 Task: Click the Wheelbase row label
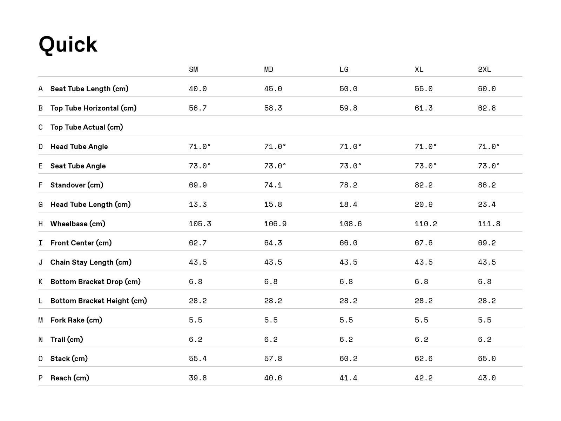click(78, 224)
